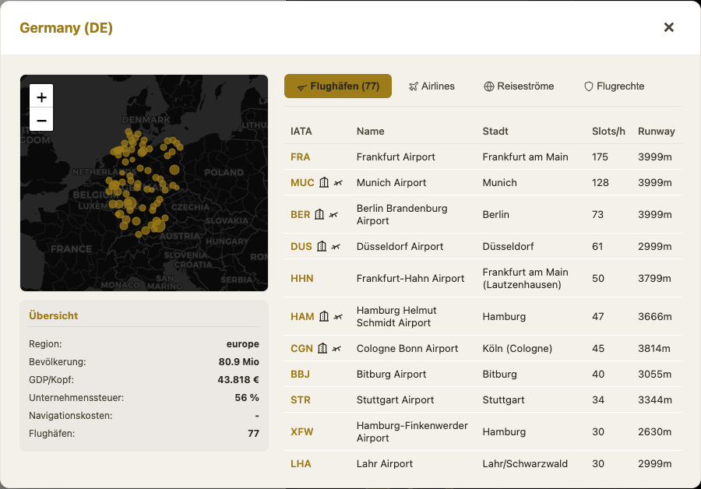Screen dimensions: 701x489
Task: Click the Runway column header
Action: (657, 131)
